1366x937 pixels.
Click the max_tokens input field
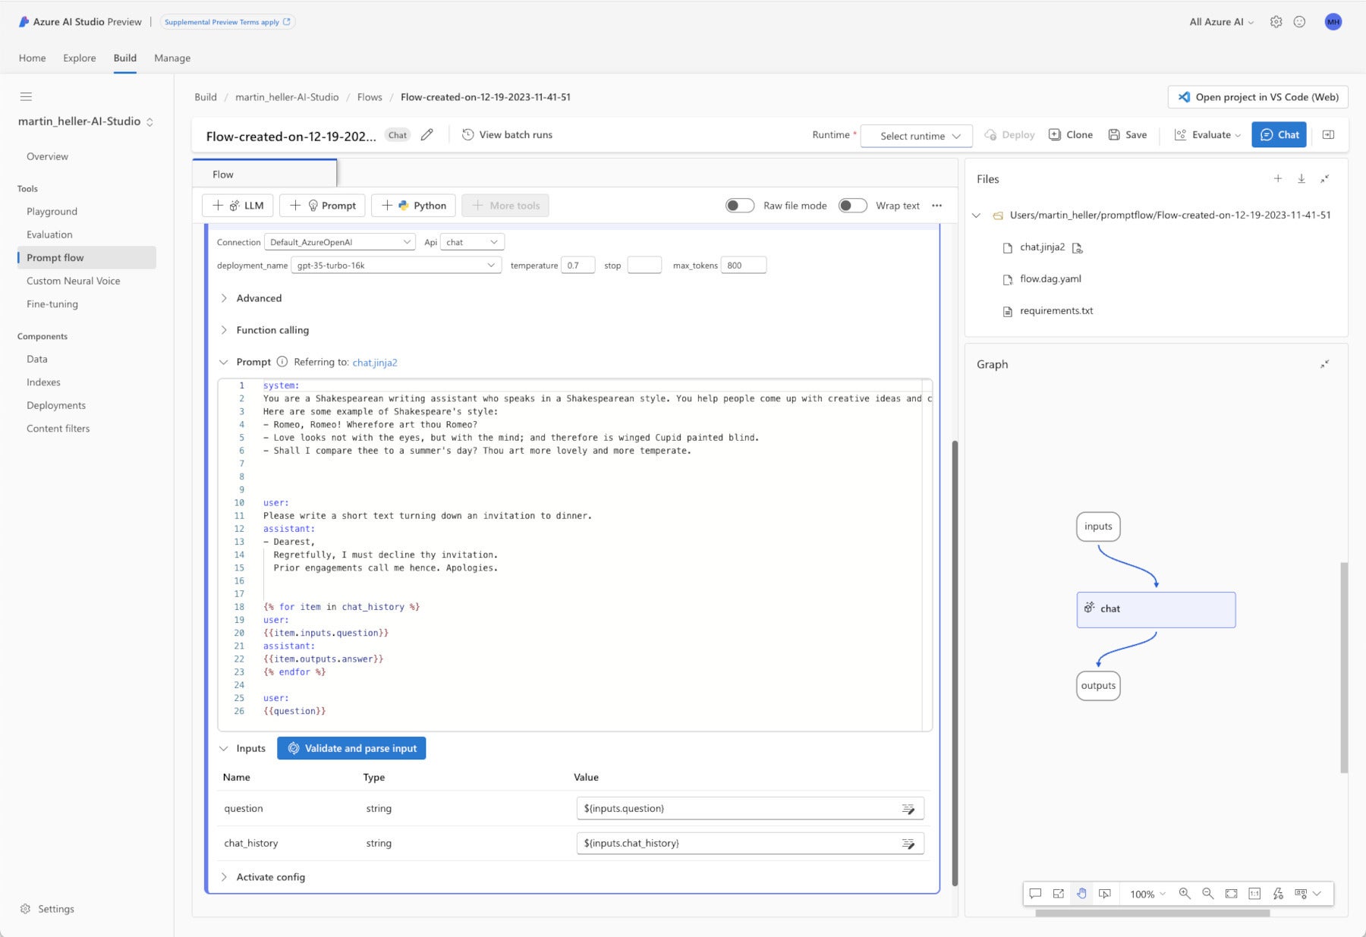tap(743, 266)
